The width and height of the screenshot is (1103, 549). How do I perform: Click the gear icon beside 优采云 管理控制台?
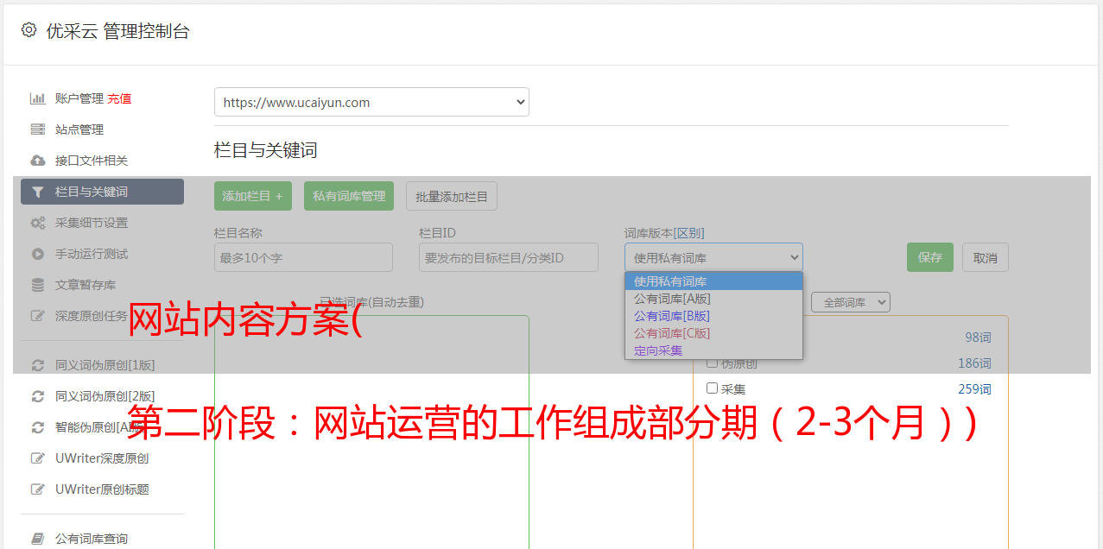pyautogui.click(x=29, y=30)
